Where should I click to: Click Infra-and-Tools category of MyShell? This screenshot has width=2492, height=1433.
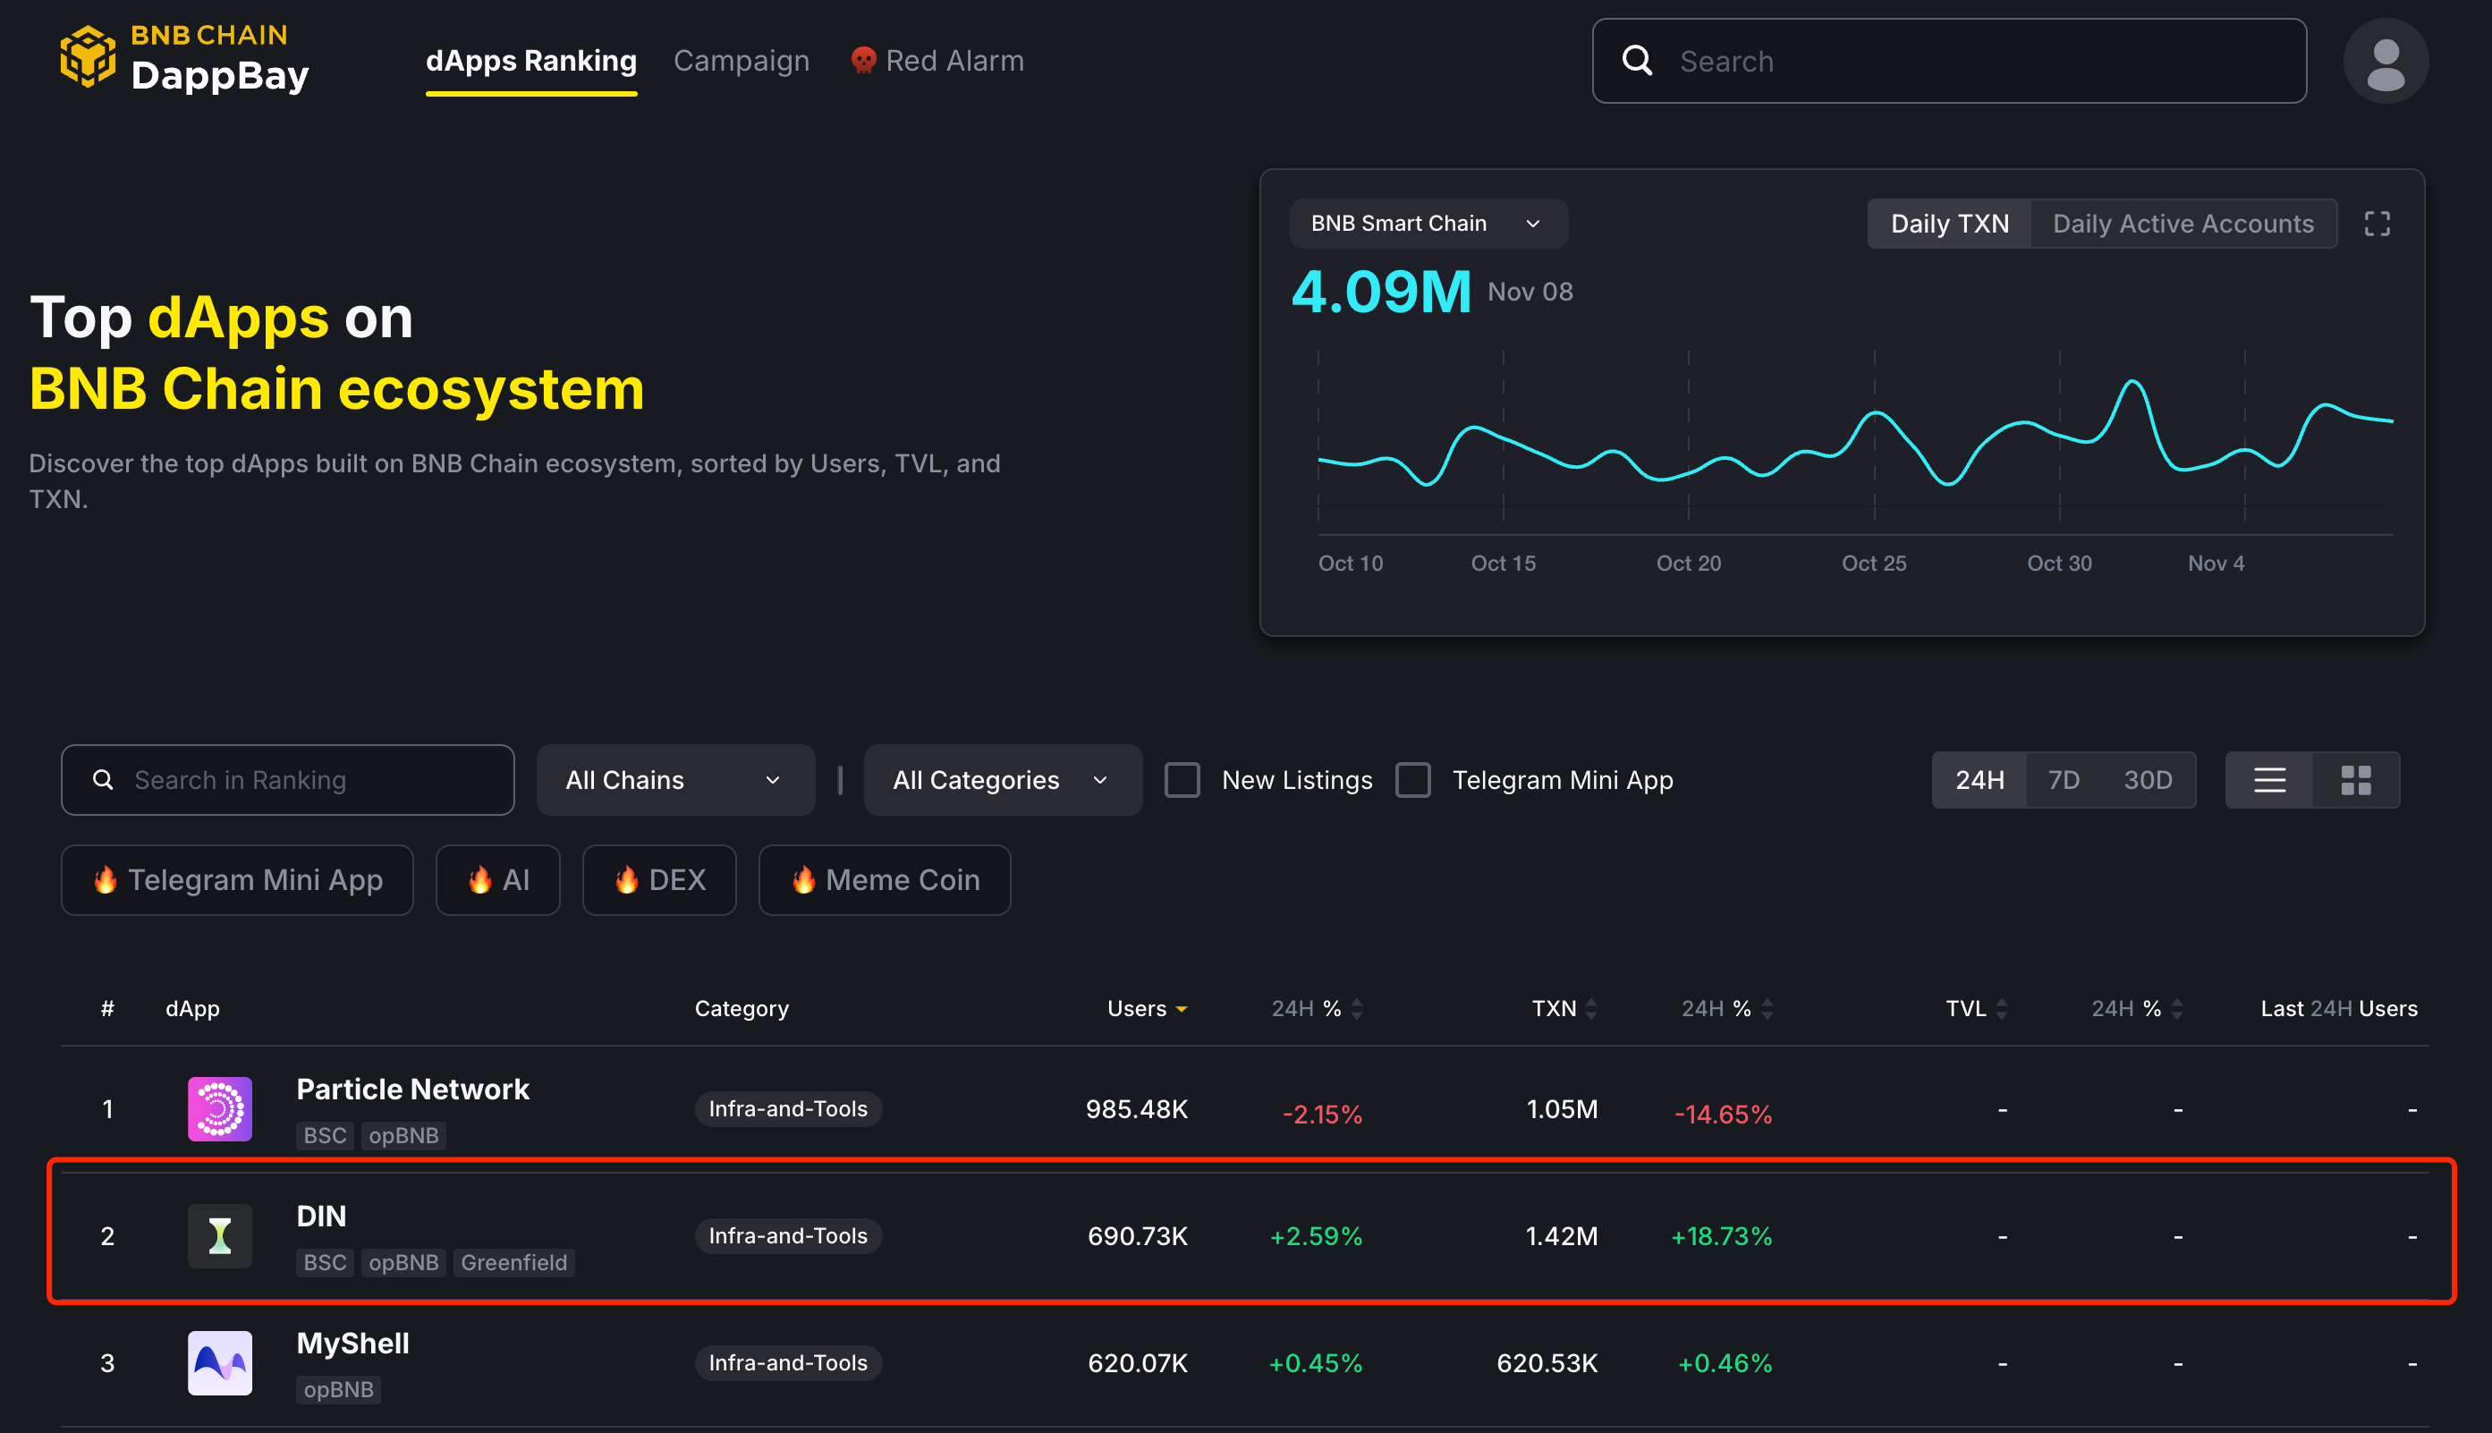787,1363
